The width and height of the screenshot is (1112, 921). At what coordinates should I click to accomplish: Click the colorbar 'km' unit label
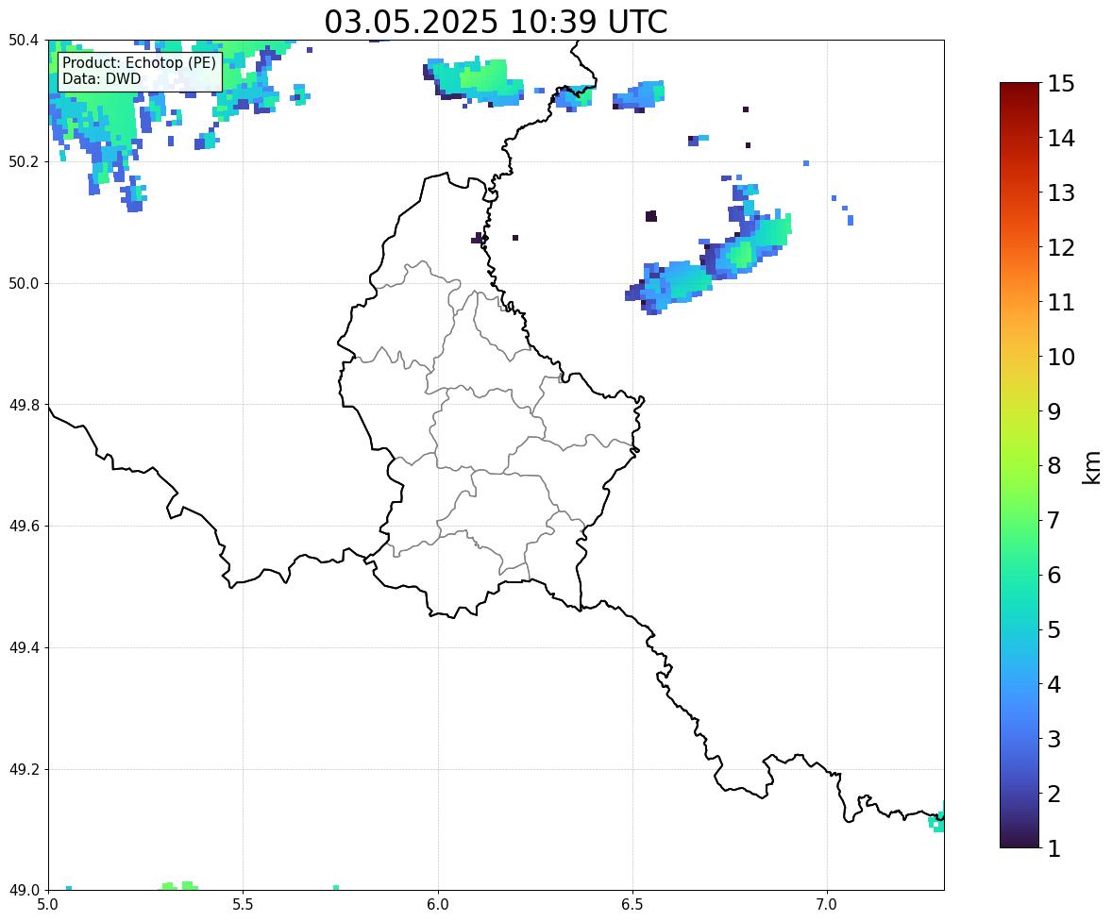click(1092, 467)
